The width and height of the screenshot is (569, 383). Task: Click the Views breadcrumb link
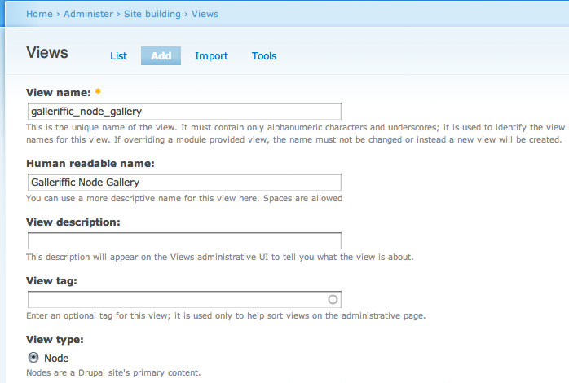[205, 14]
